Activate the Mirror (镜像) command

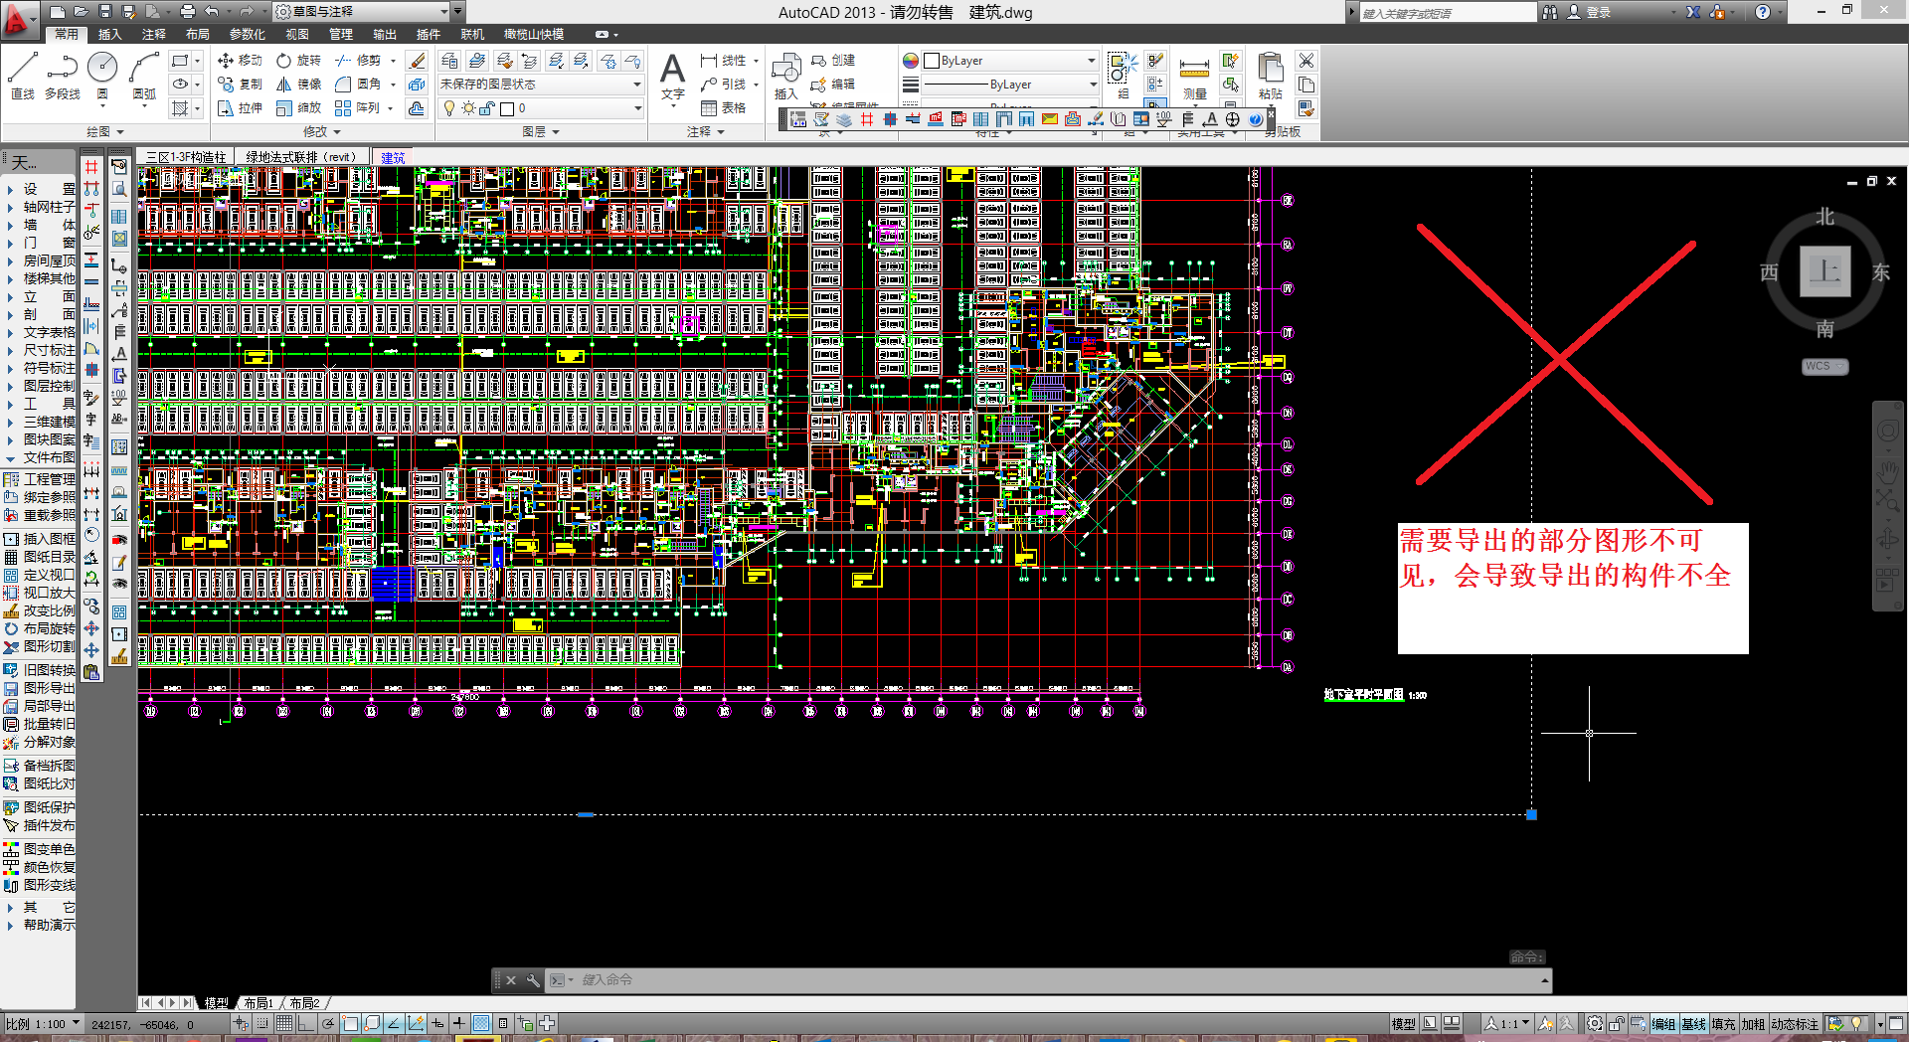[x=299, y=84]
